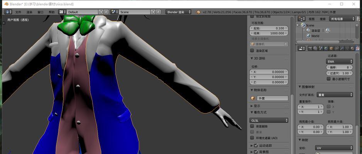Toggle the 镜像 X checkbox

coord(329,107)
